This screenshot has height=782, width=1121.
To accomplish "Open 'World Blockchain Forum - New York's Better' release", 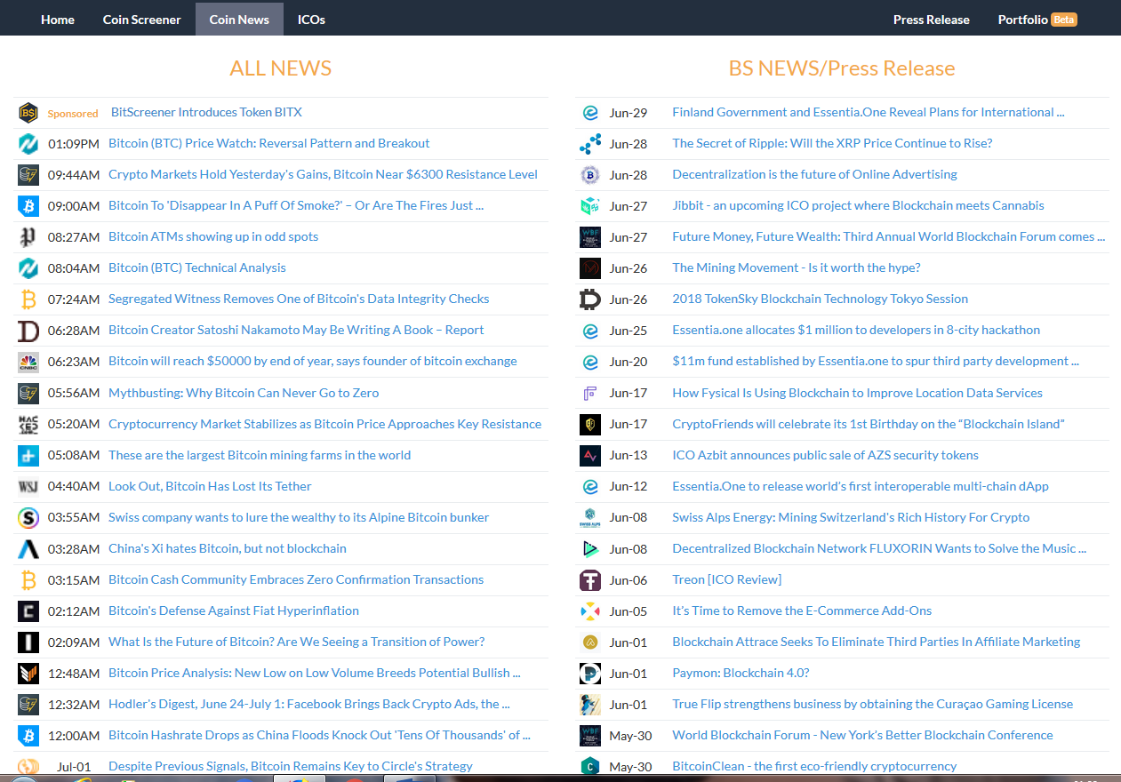I will (862, 735).
